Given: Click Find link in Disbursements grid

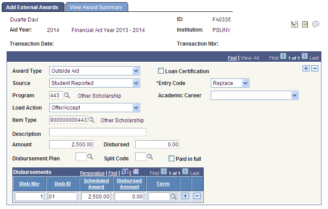Looking at the screenshot, I should [x=113, y=173].
